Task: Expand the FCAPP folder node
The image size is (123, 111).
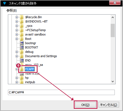Action: click(17, 69)
